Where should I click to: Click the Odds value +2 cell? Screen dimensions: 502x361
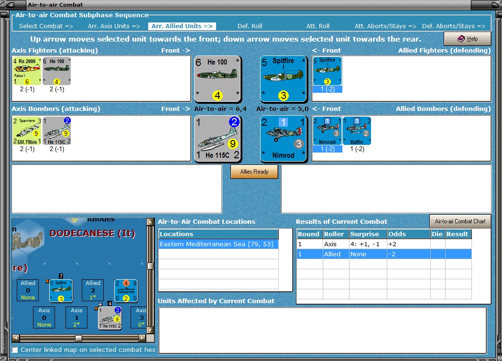(x=409, y=244)
